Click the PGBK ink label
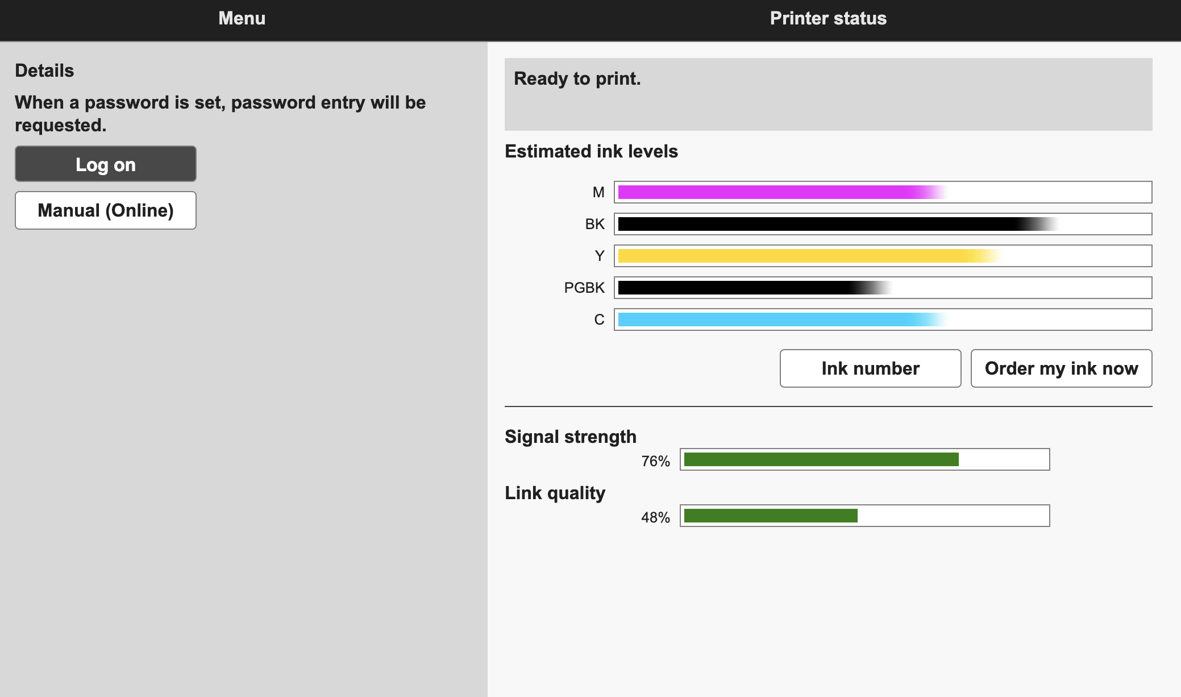1181x697 pixels. 584,288
